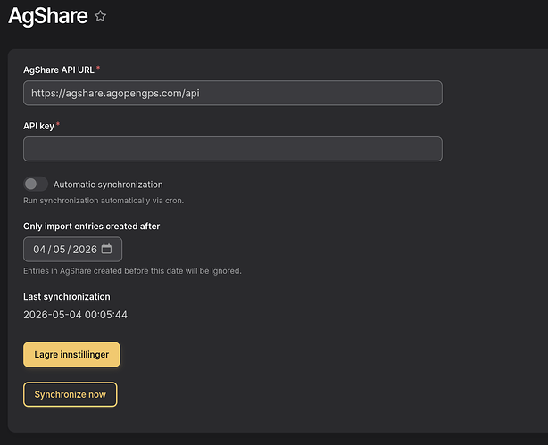
Task: Click 'Only import entries created after' label
Action: tap(92, 227)
